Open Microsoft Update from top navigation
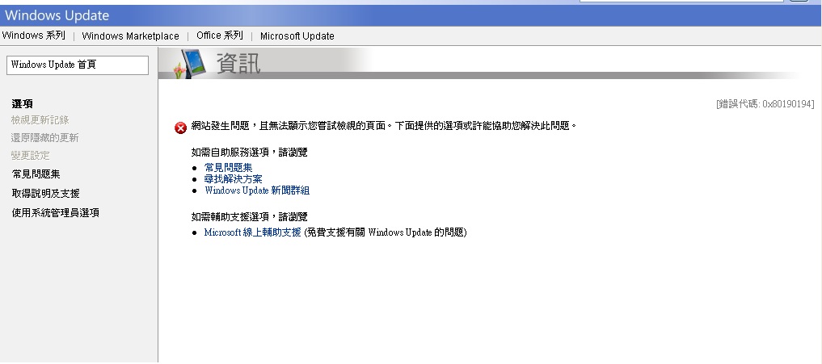This screenshot has height=364, width=822. [x=297, y=36]
